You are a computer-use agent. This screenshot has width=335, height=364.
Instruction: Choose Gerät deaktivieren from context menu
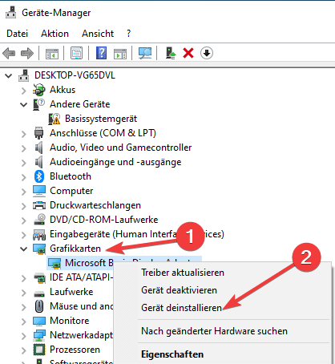pos(179,290)
